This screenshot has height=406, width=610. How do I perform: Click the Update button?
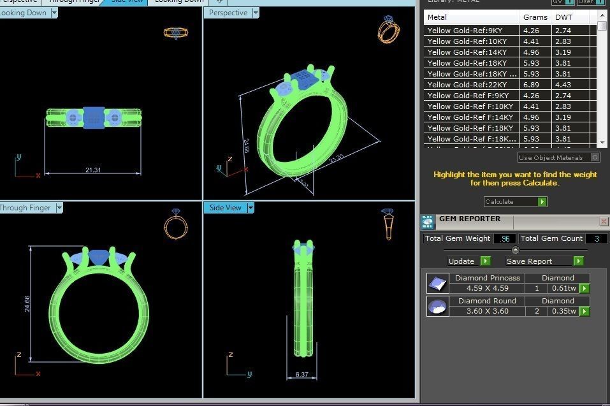pos(468,261)
